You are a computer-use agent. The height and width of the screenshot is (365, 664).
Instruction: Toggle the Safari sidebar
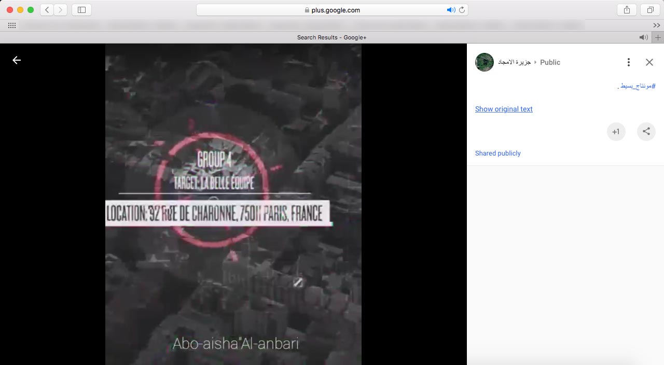(81, 10)
